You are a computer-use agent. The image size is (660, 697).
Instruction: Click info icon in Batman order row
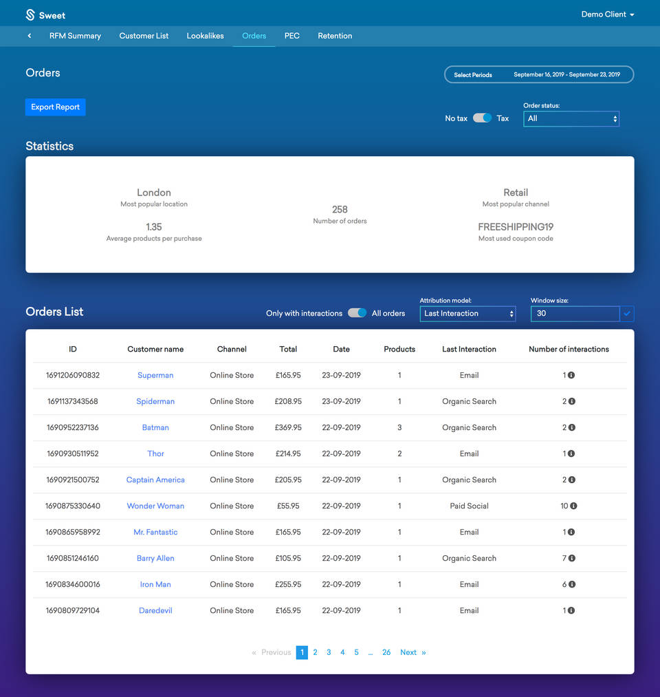pyautogui.click(x=571, y=427)
